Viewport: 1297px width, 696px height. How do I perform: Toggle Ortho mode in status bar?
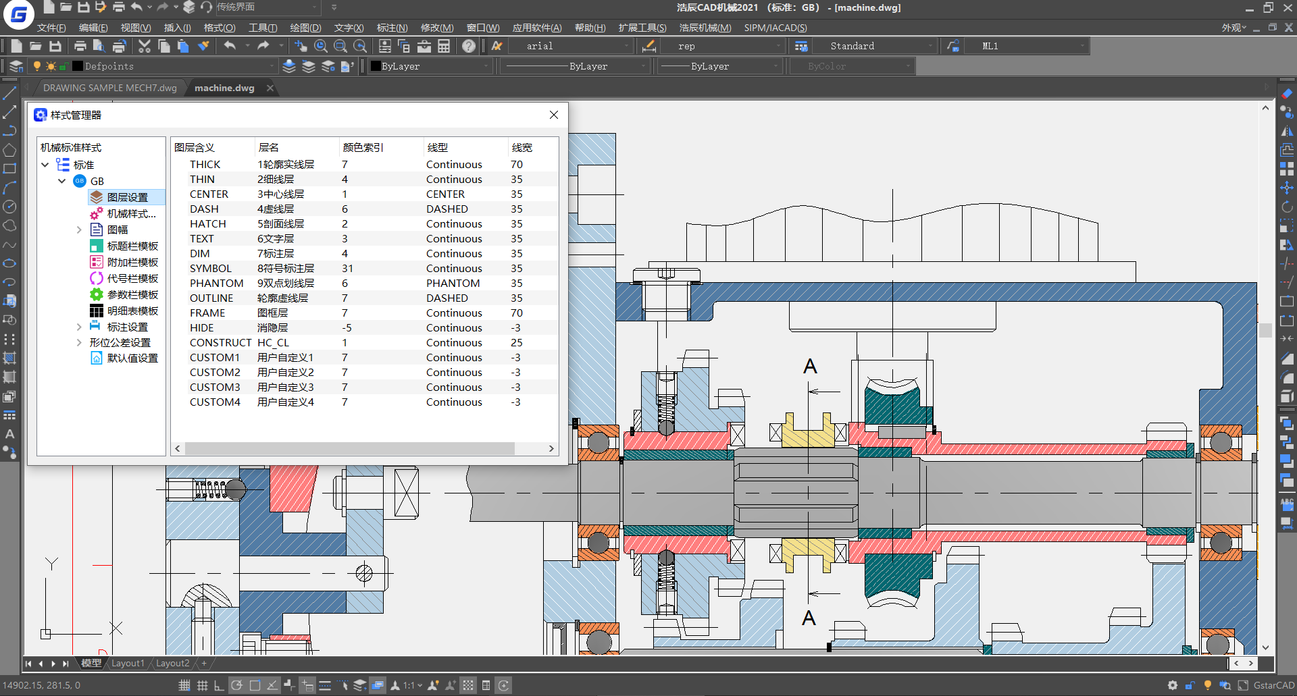point(219,685)
